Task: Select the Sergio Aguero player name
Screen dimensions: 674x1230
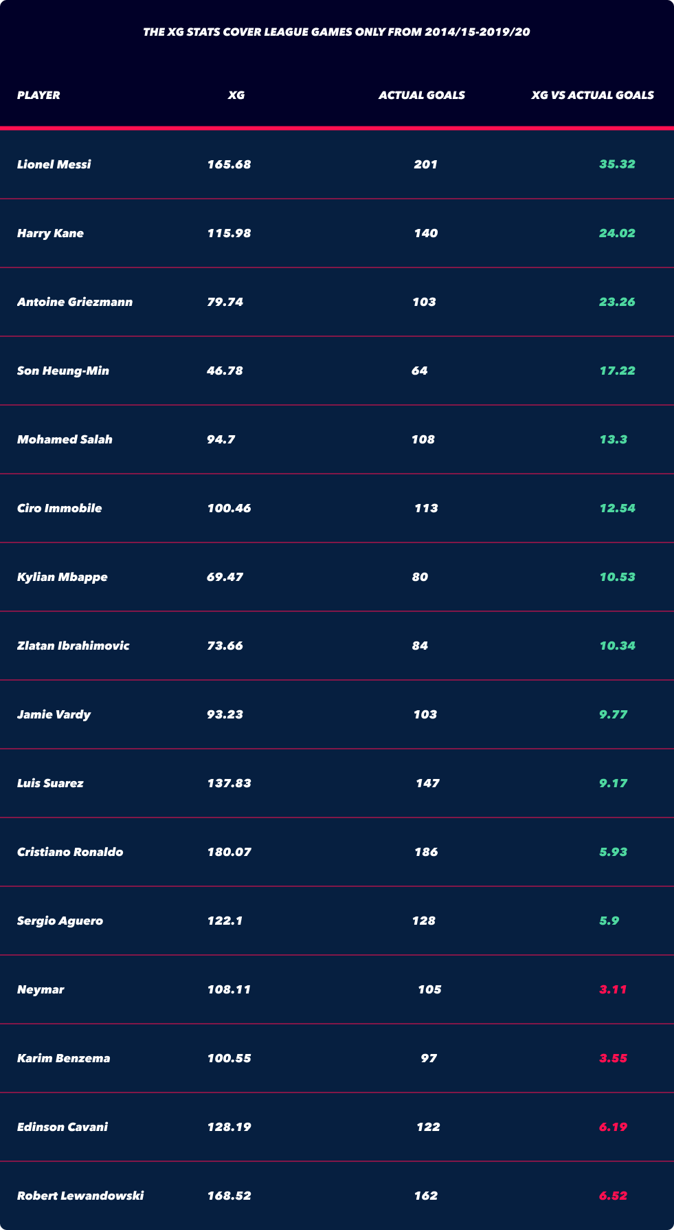Action: pos(60,921)
